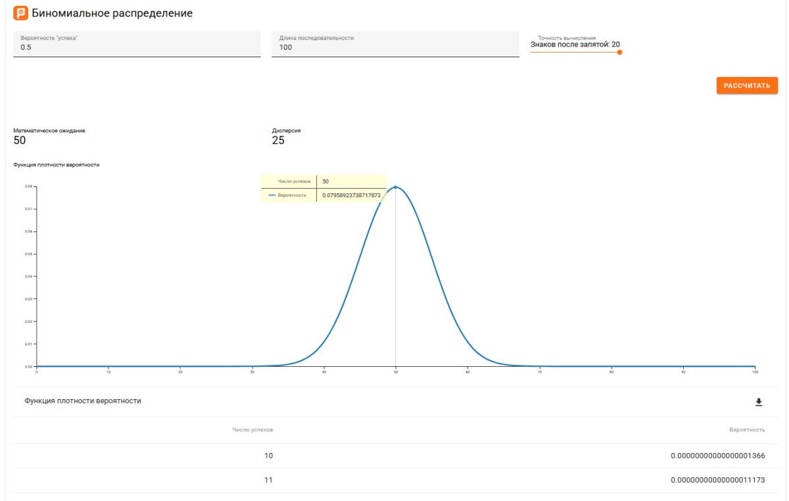Download the probability density table data
The image size is (789, 501).
click(x=758, y=402)
